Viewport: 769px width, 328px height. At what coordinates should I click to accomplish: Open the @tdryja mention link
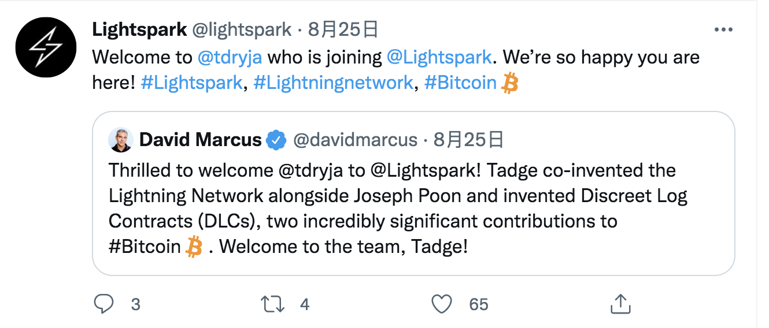click(230, 57)
